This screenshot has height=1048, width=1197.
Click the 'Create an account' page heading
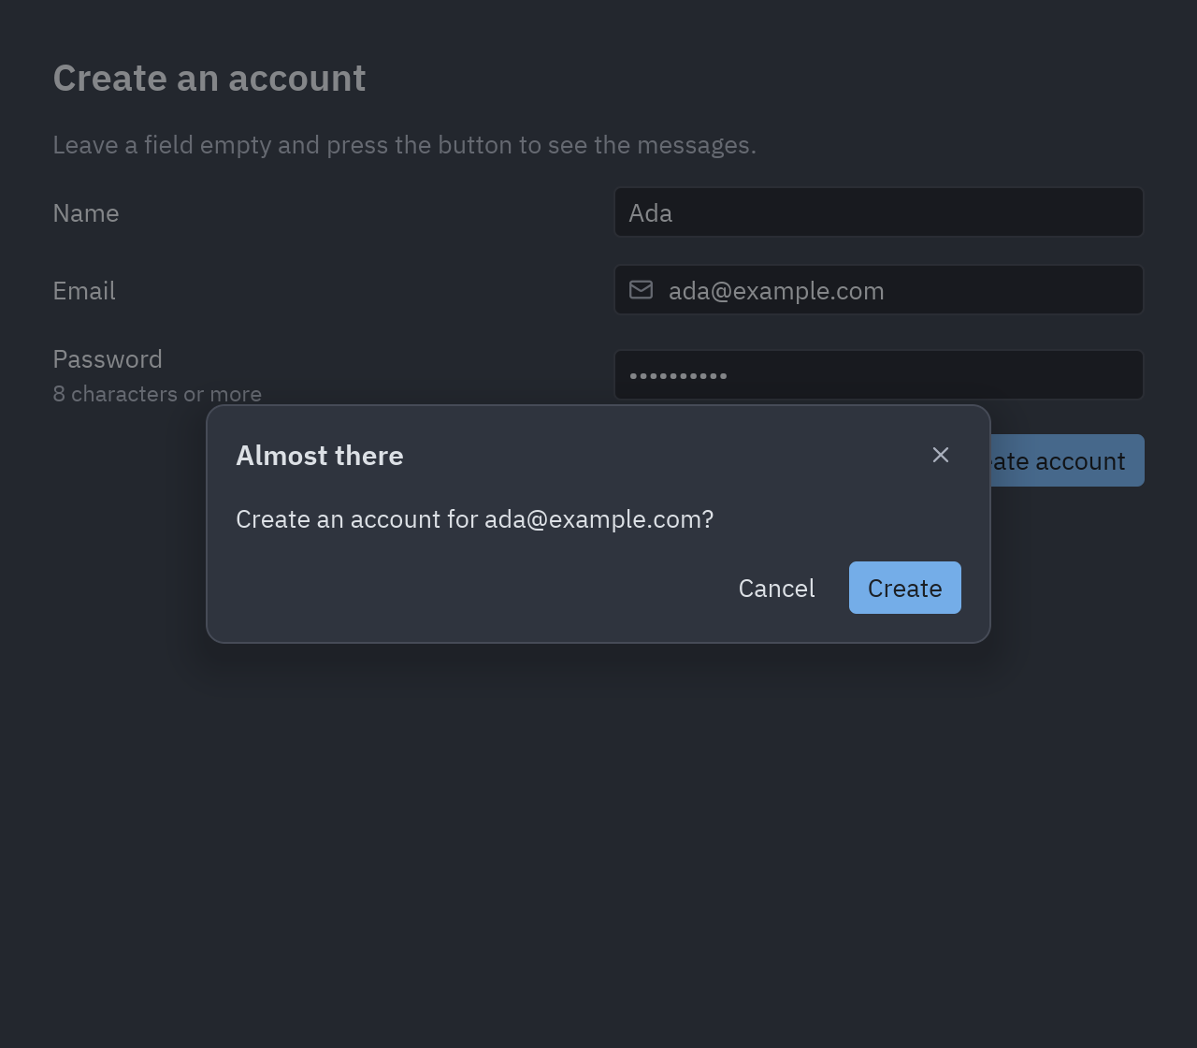[x=209, y=78]
